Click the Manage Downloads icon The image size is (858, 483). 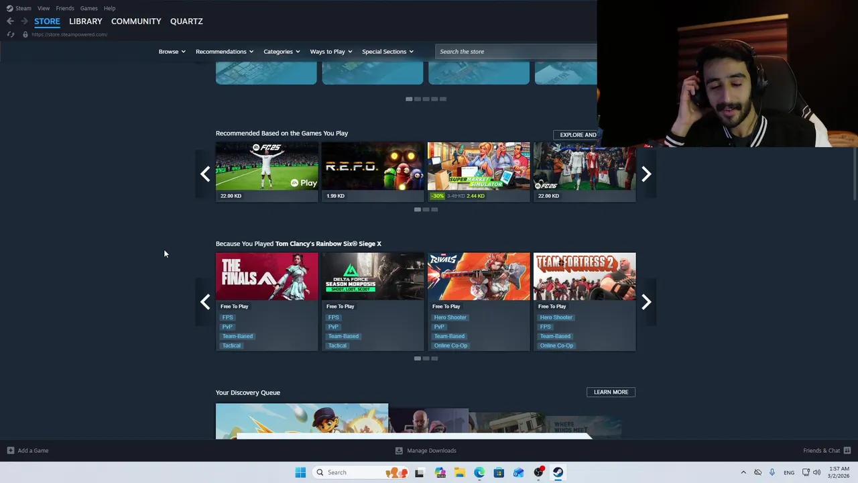point(399,450)
